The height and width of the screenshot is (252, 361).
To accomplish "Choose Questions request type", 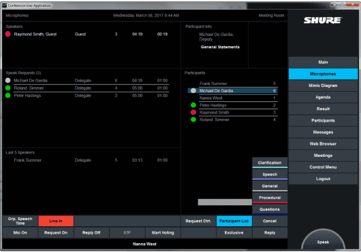I will (x=270, y=209).
